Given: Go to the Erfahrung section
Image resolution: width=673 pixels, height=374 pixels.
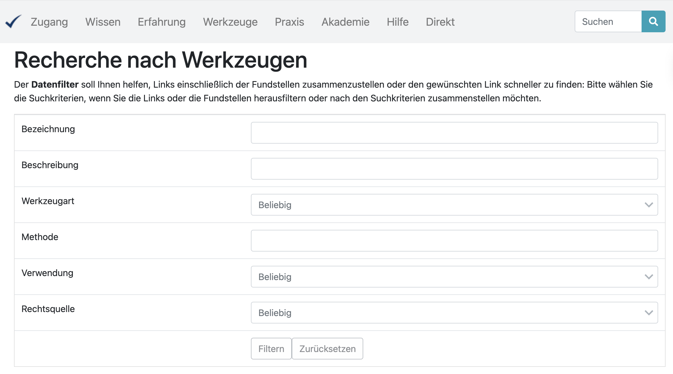Looking at the screenshot, I should tap(161, 22).
